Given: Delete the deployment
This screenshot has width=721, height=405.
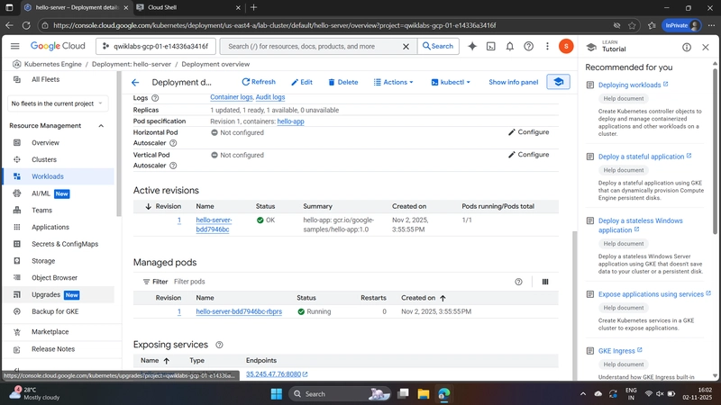Looking at the screenshot, I should point(342,82).
